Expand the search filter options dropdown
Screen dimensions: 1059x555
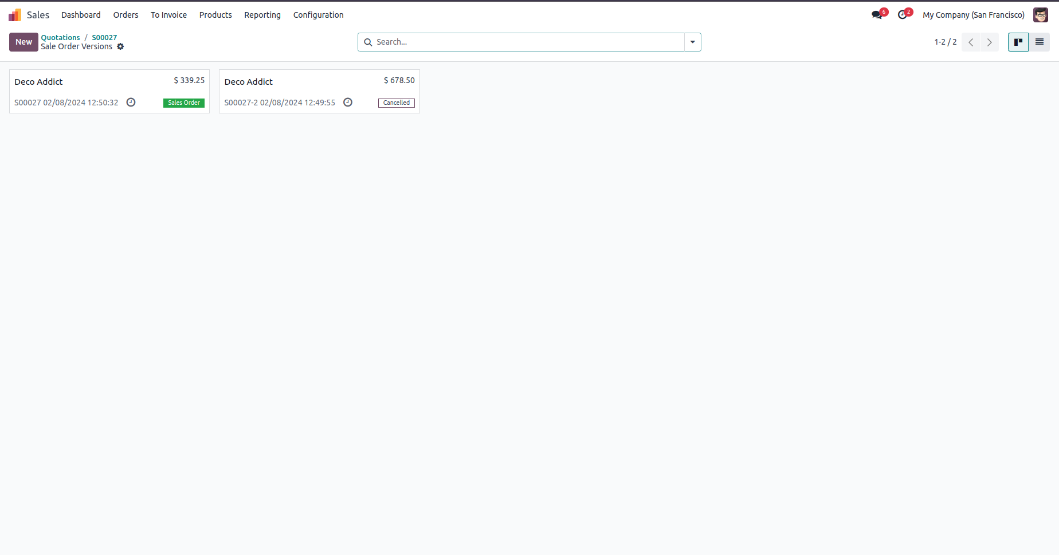click(692, 42)
